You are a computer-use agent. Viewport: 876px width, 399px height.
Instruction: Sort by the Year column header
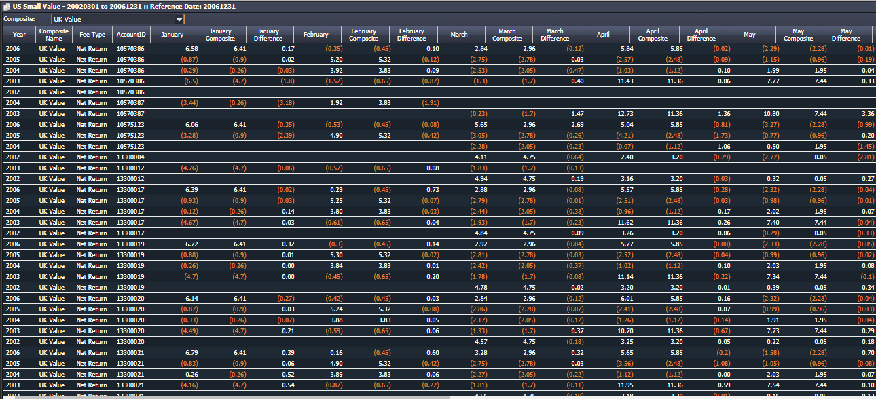coord(19,35)
